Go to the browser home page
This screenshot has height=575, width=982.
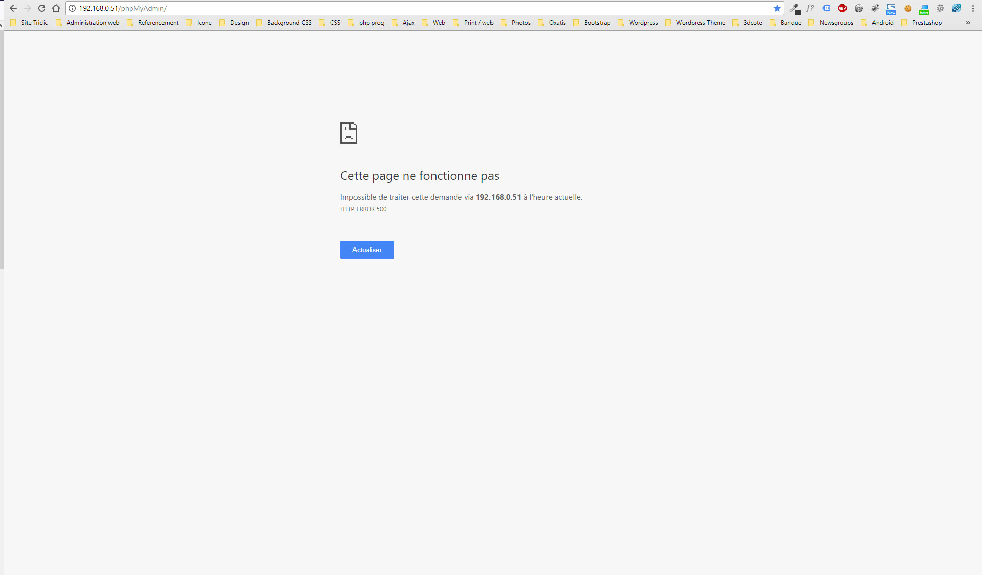(56, 8)
